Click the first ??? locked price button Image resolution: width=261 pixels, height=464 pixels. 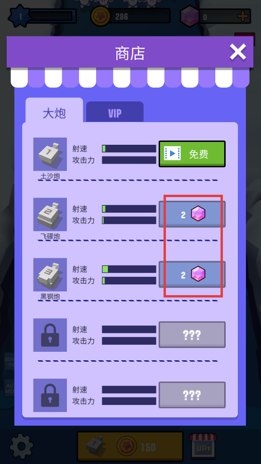pyautogui.click(x=192, y=335)
